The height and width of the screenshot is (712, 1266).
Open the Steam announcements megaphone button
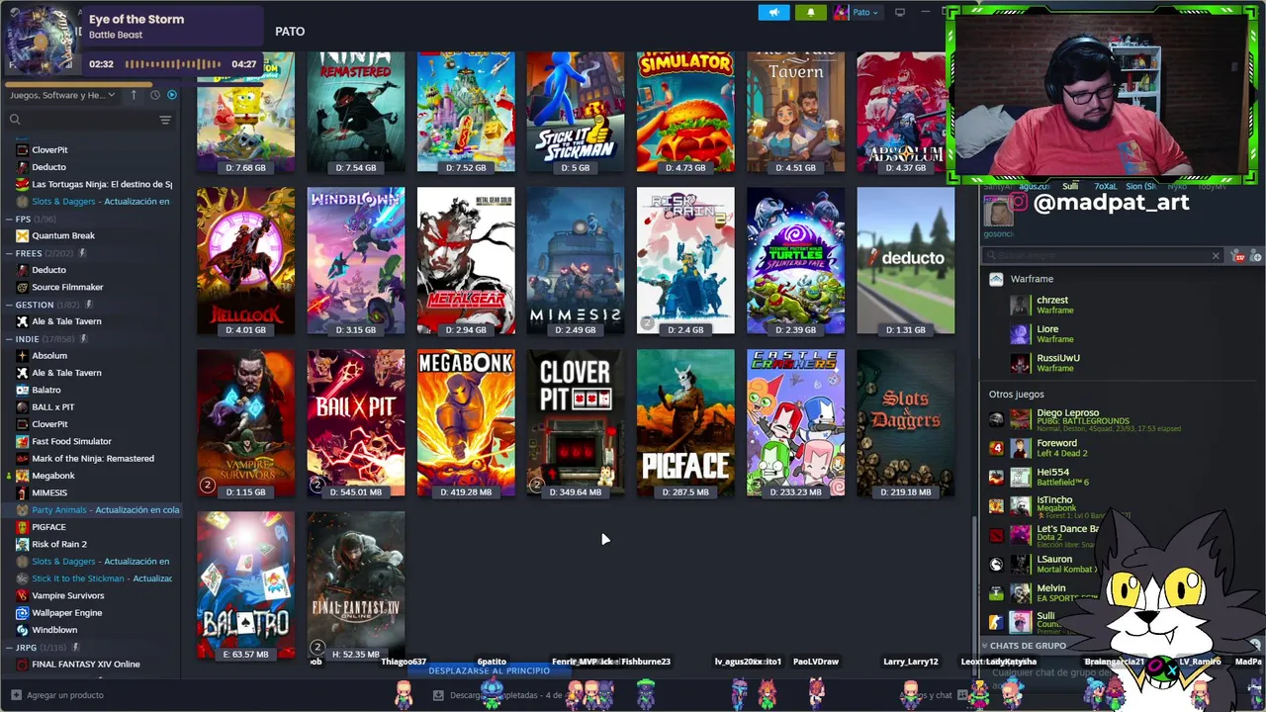click(x=773, y=12)
